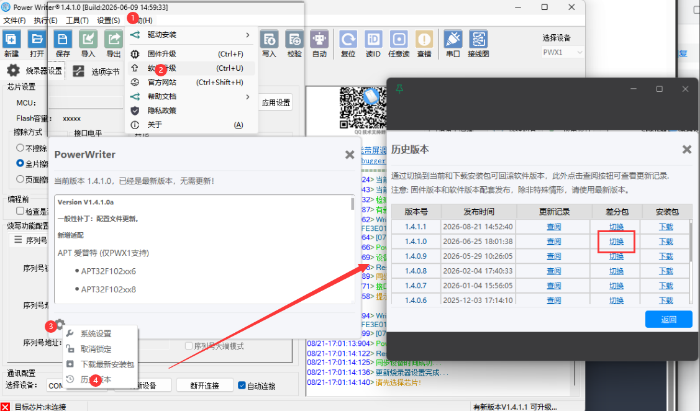Toggle the 检查是否 checkbox under 编程前
The image size is (700, 411).
pos(20,210)
